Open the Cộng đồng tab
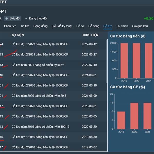Viewport: 154px width, 154px height. point(40,26)
